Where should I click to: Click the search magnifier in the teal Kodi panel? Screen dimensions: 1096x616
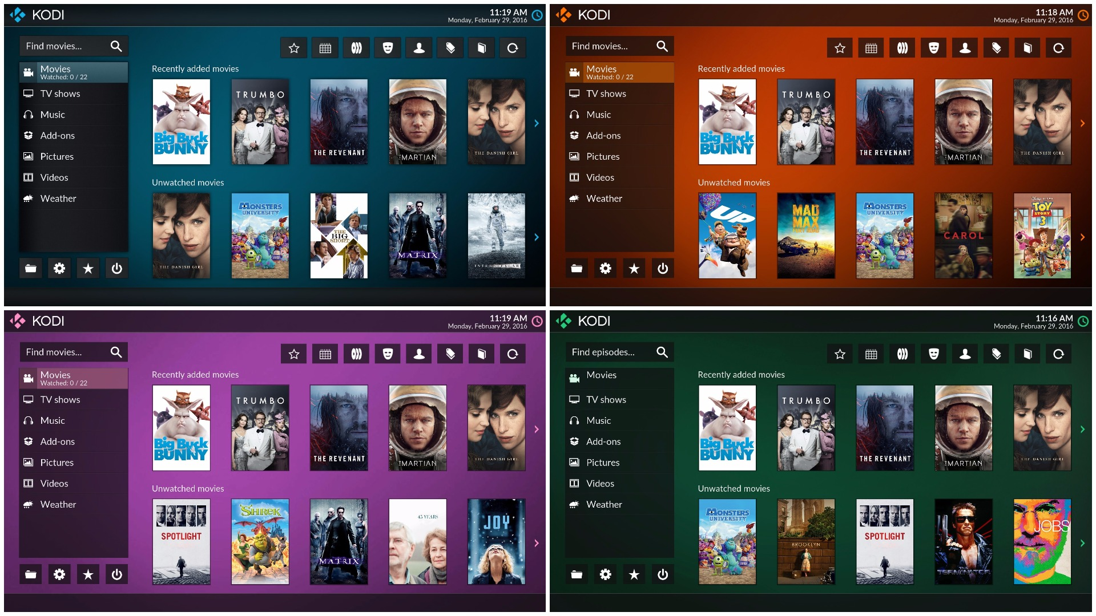pyautogui.click(x=116, y=46)
